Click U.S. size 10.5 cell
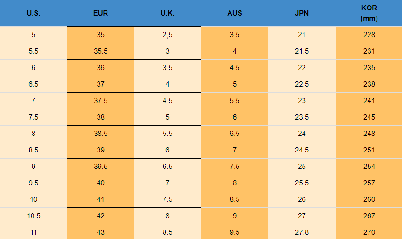 [x=33, y=216]
